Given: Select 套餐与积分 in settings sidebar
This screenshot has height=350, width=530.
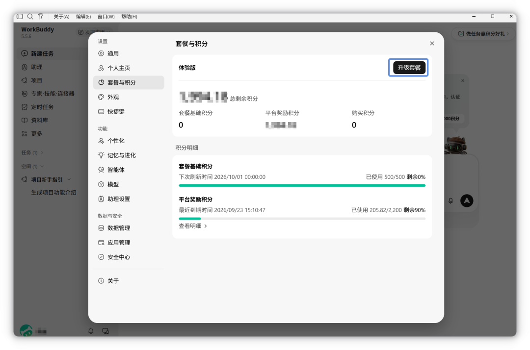Looking at the screenshot, I should point(129,82).
